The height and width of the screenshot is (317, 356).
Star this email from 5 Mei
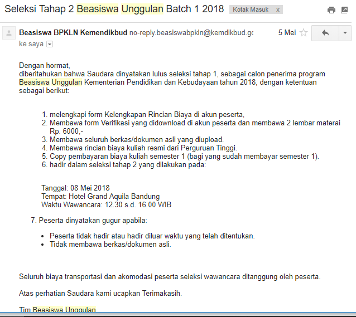pos(304,33)
